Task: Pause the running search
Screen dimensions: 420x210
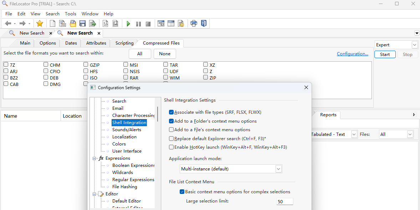Action: click(x=138, y=24)
